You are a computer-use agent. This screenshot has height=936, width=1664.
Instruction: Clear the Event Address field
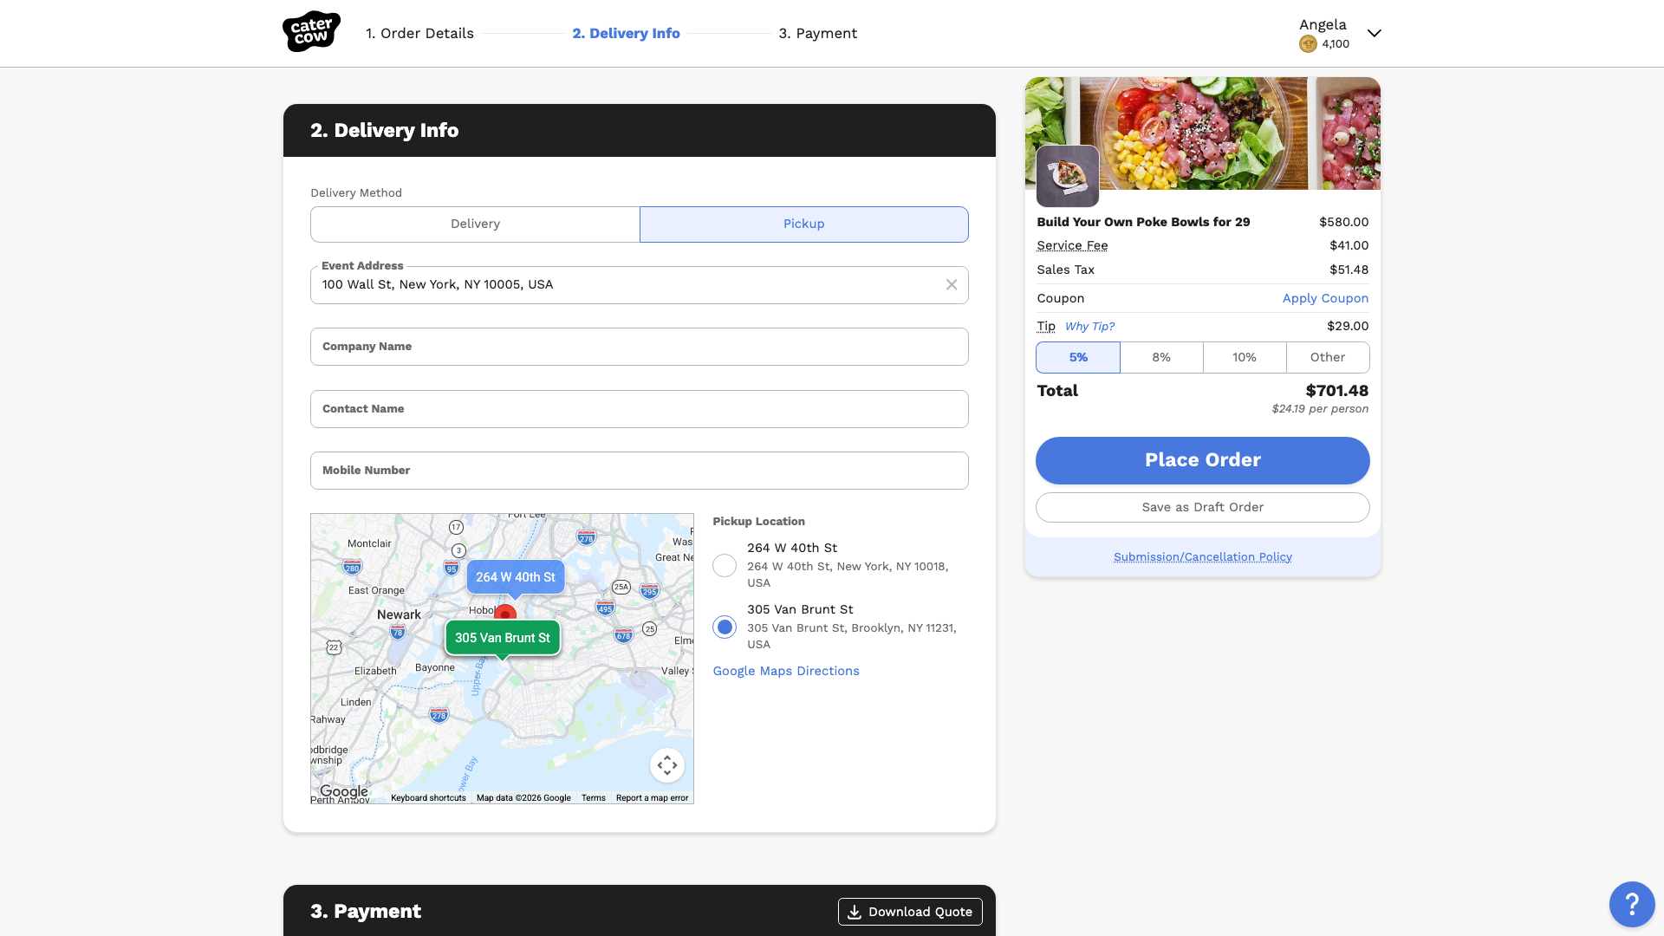pos(952,285)
